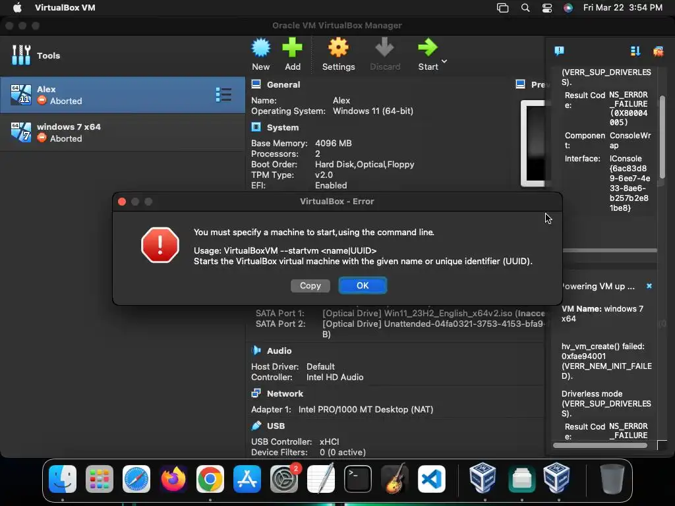The width and height of the screenshot is (675, 506).
Task: Click the green disk utility icon in Dock
Action: click(x=522, y=479)
